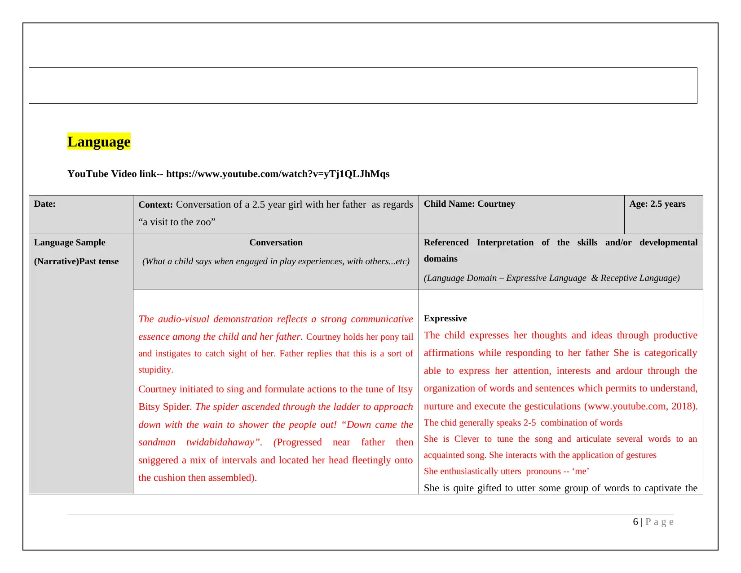Click Child Name: Courtney cell
This screenshot has height=573, width=741.
[521, 214]
